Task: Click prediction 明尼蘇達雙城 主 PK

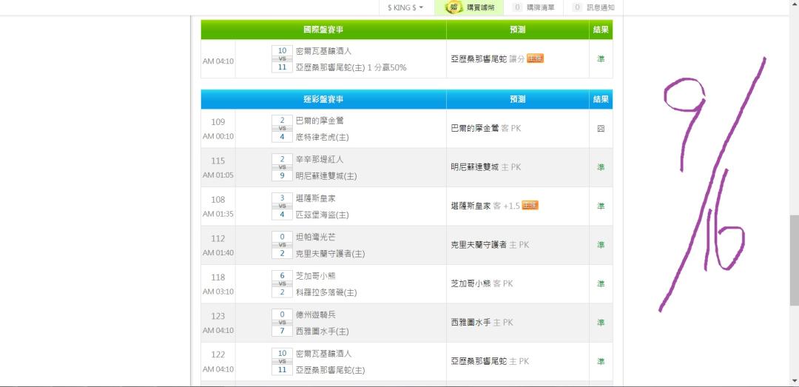Action: (486, 167)
